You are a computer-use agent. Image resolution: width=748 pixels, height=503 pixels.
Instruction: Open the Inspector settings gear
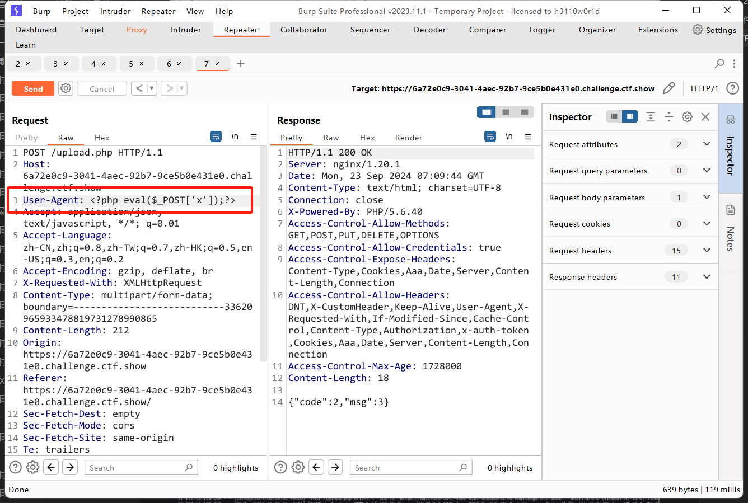[x=687, y=116]
